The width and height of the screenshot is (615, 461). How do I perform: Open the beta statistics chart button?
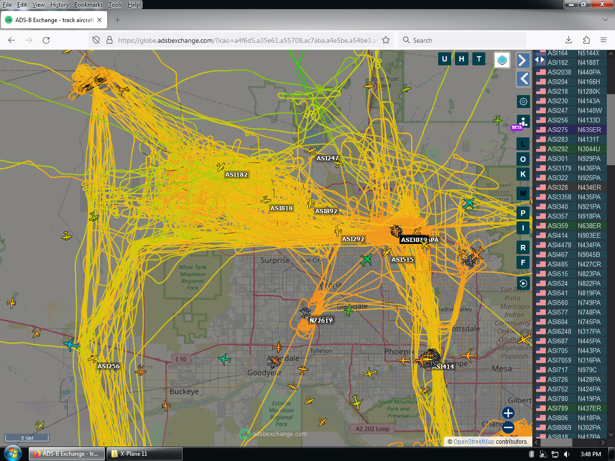(523, 121)
